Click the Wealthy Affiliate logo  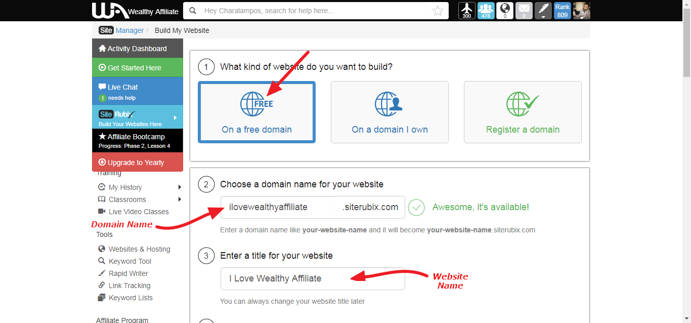[135, 11]
